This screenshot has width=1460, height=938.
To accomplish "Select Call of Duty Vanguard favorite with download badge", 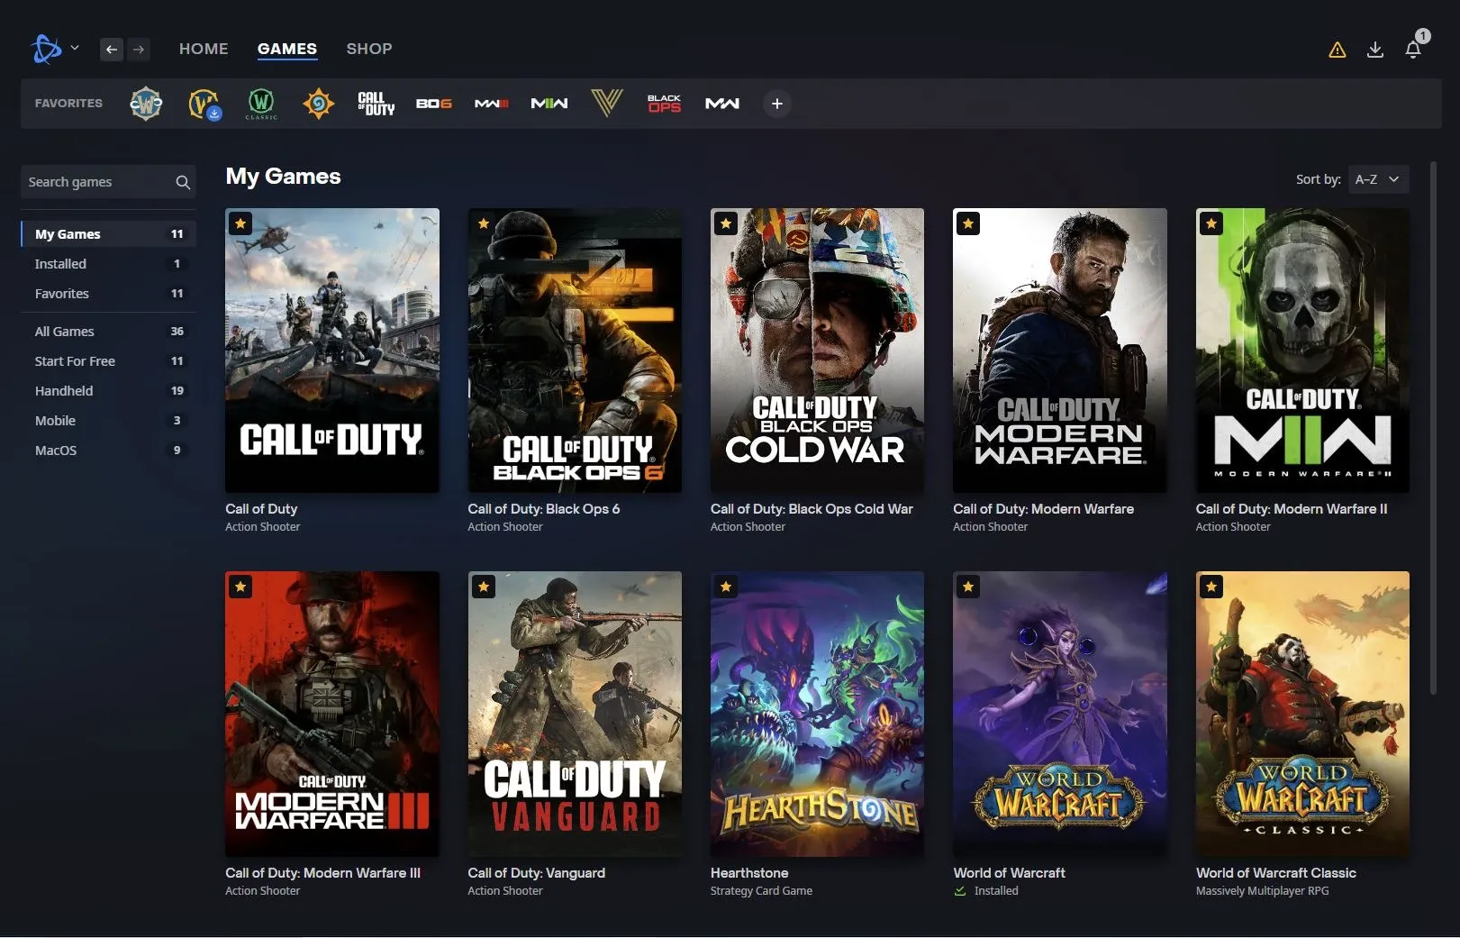I will pyautogui.click(x=204, y=104).
